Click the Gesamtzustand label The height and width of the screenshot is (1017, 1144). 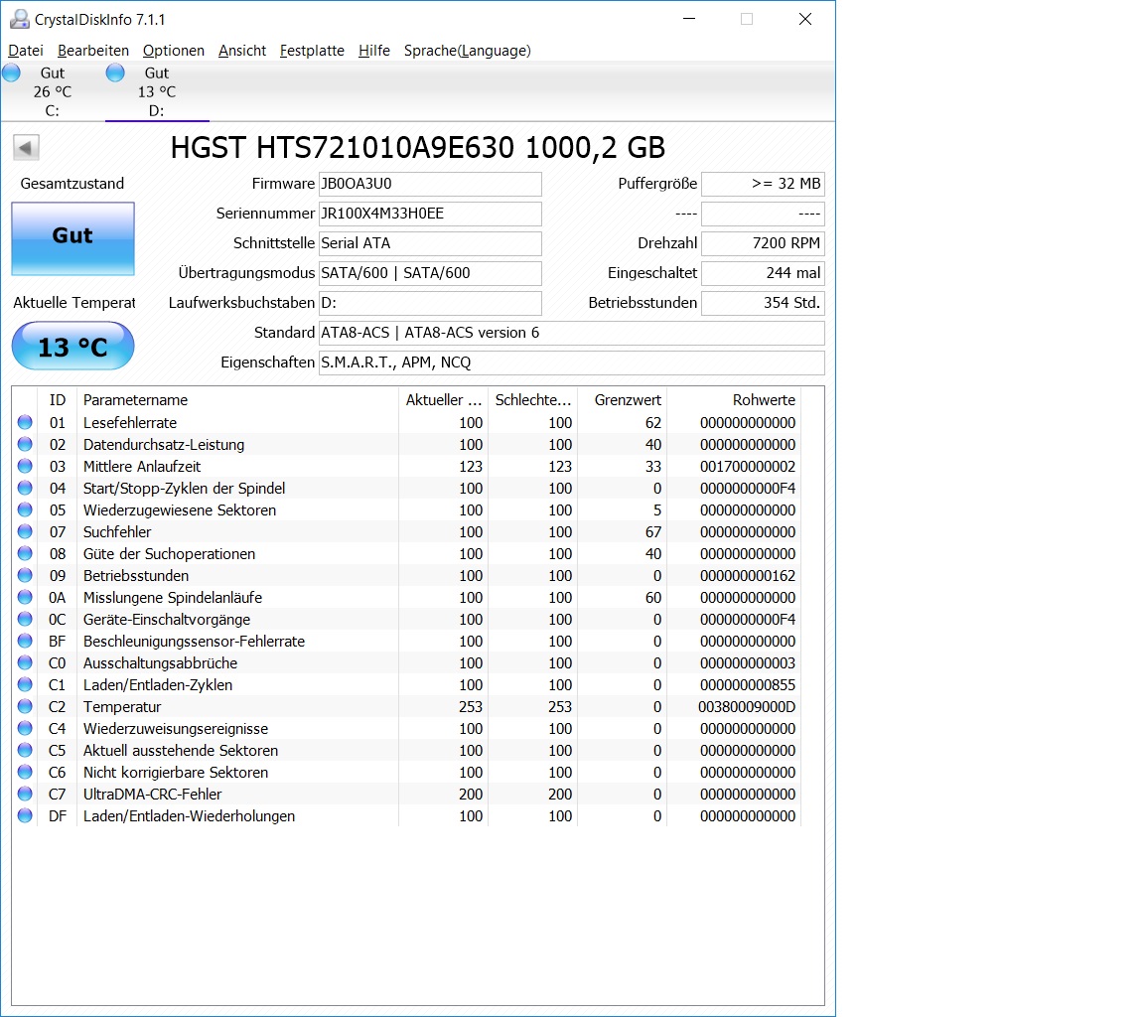[72, 184]
